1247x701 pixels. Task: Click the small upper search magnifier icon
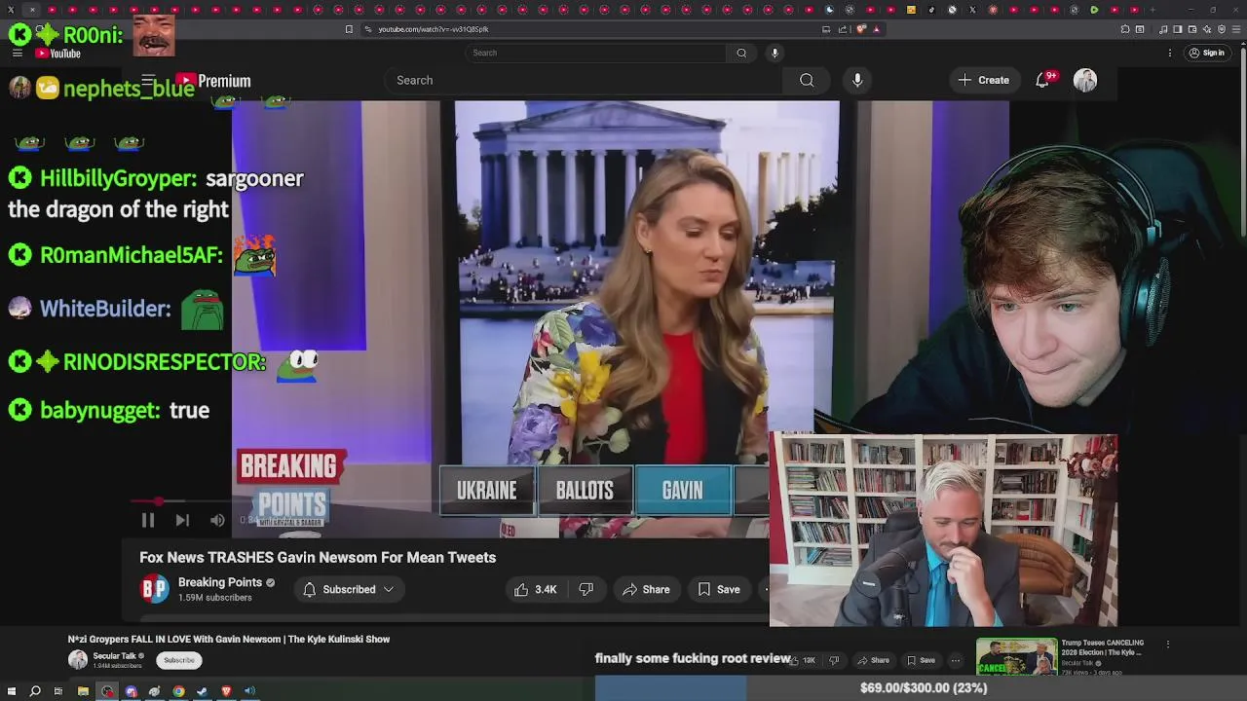click(x=741, y=53)
